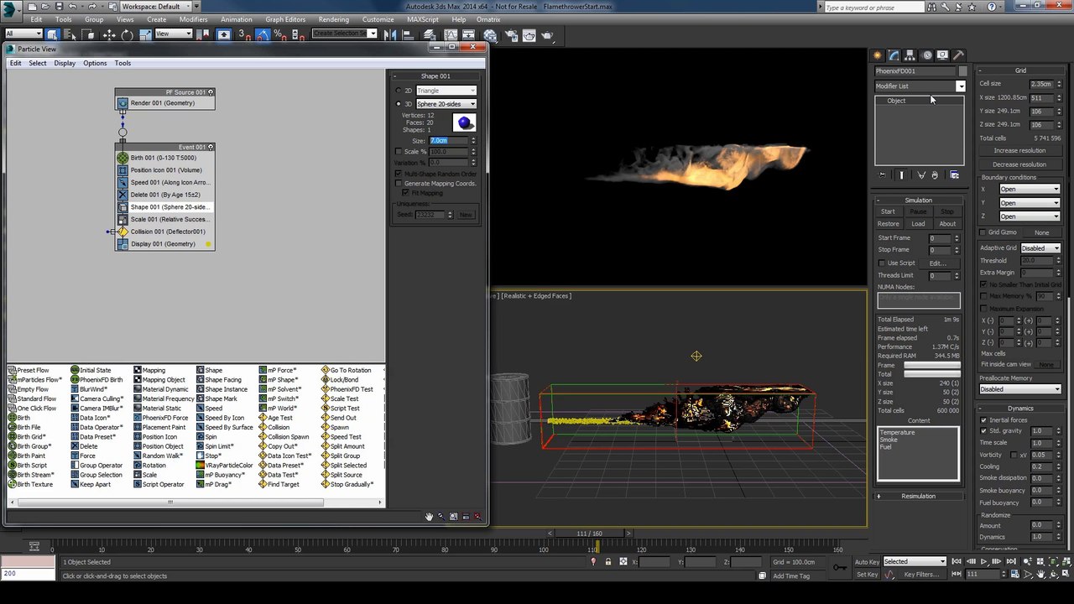
Task: Select Collision 001 test in Event 001
Action: point(164,232)
